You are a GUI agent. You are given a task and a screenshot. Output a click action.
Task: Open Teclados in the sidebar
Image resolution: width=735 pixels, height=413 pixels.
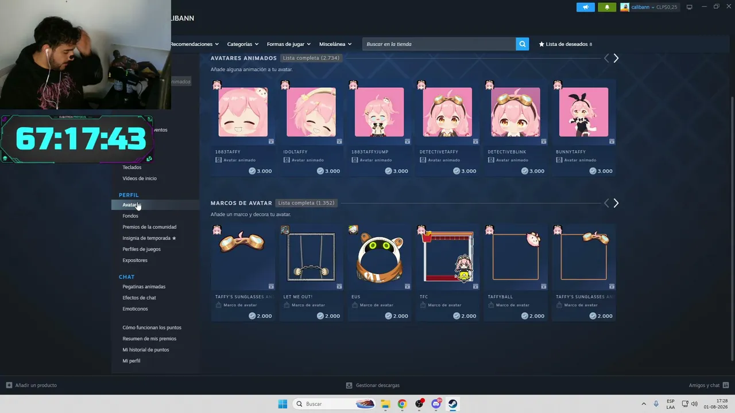point(131,167)
